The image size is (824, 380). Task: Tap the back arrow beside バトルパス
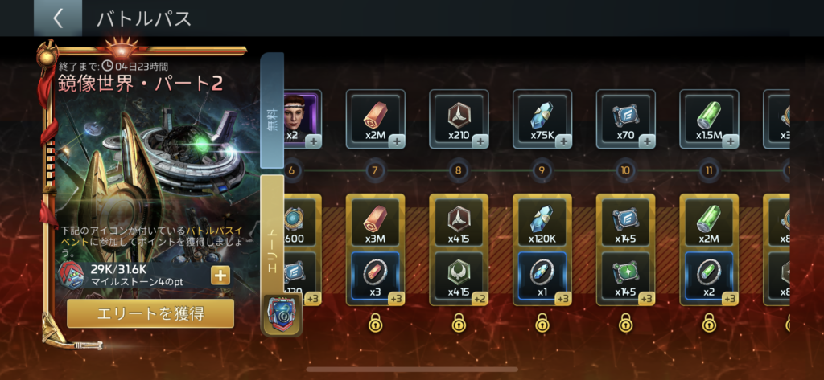[58, 18]
